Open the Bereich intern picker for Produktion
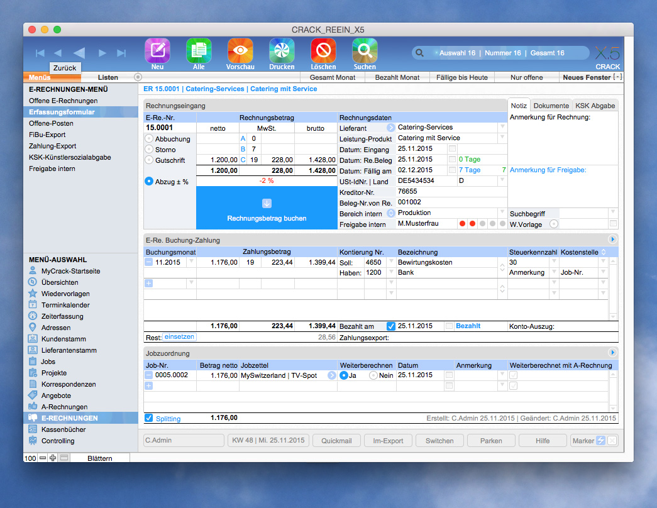The width and height of the screenshot is (657, 508). click(390, 213)
